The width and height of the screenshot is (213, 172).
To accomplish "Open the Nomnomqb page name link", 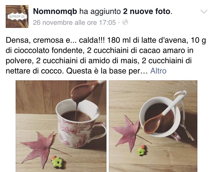I will (x=55, y=11).
